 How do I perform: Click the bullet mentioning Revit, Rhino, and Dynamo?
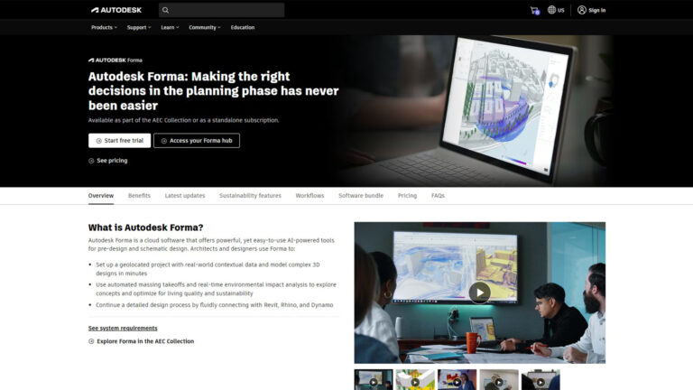click(215, 305)
